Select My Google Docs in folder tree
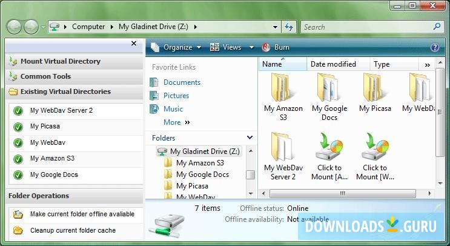Image resolution: width=450 pixels, height=246 pixels. [x=202, y=175]
